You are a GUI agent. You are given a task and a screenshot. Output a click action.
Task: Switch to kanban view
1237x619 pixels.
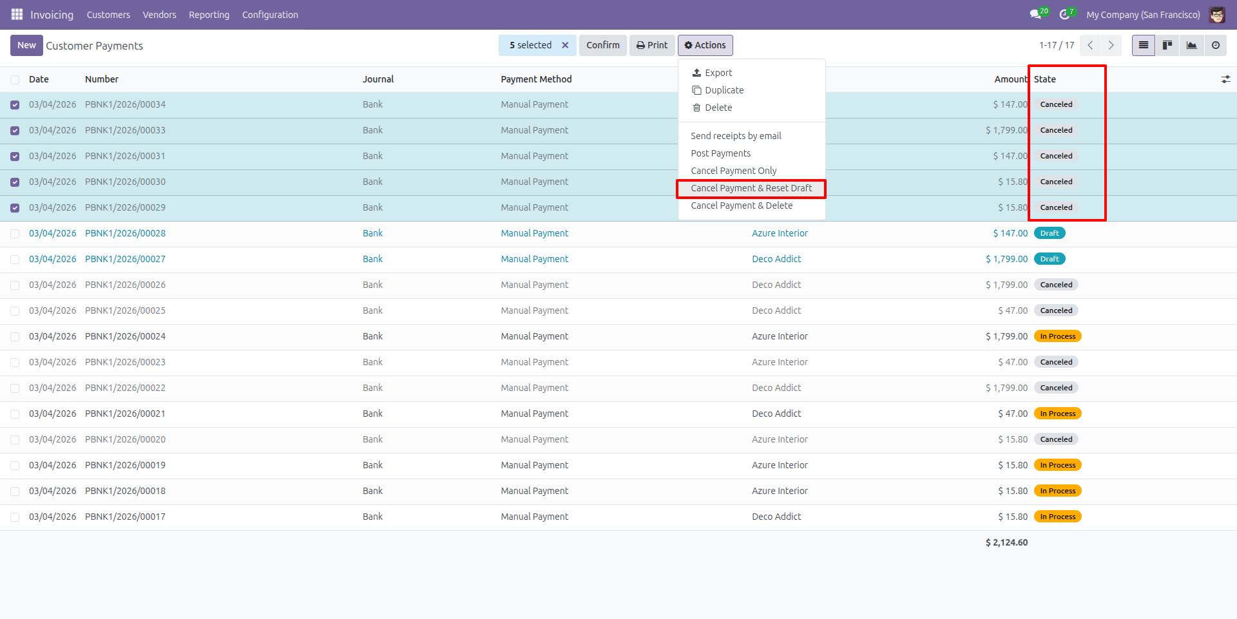click(x=1167, y=45)
